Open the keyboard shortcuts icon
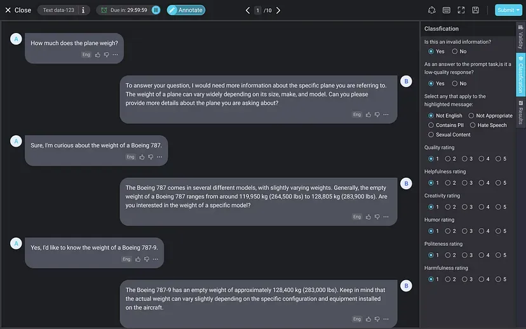The width and height of the screenshot is (526, 329). click(x=447, y=10)
